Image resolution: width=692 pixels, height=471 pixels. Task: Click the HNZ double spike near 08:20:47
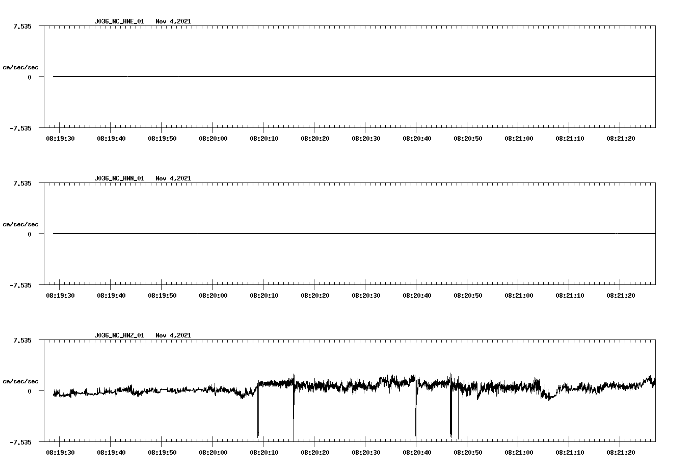click(x=451, y=408)
